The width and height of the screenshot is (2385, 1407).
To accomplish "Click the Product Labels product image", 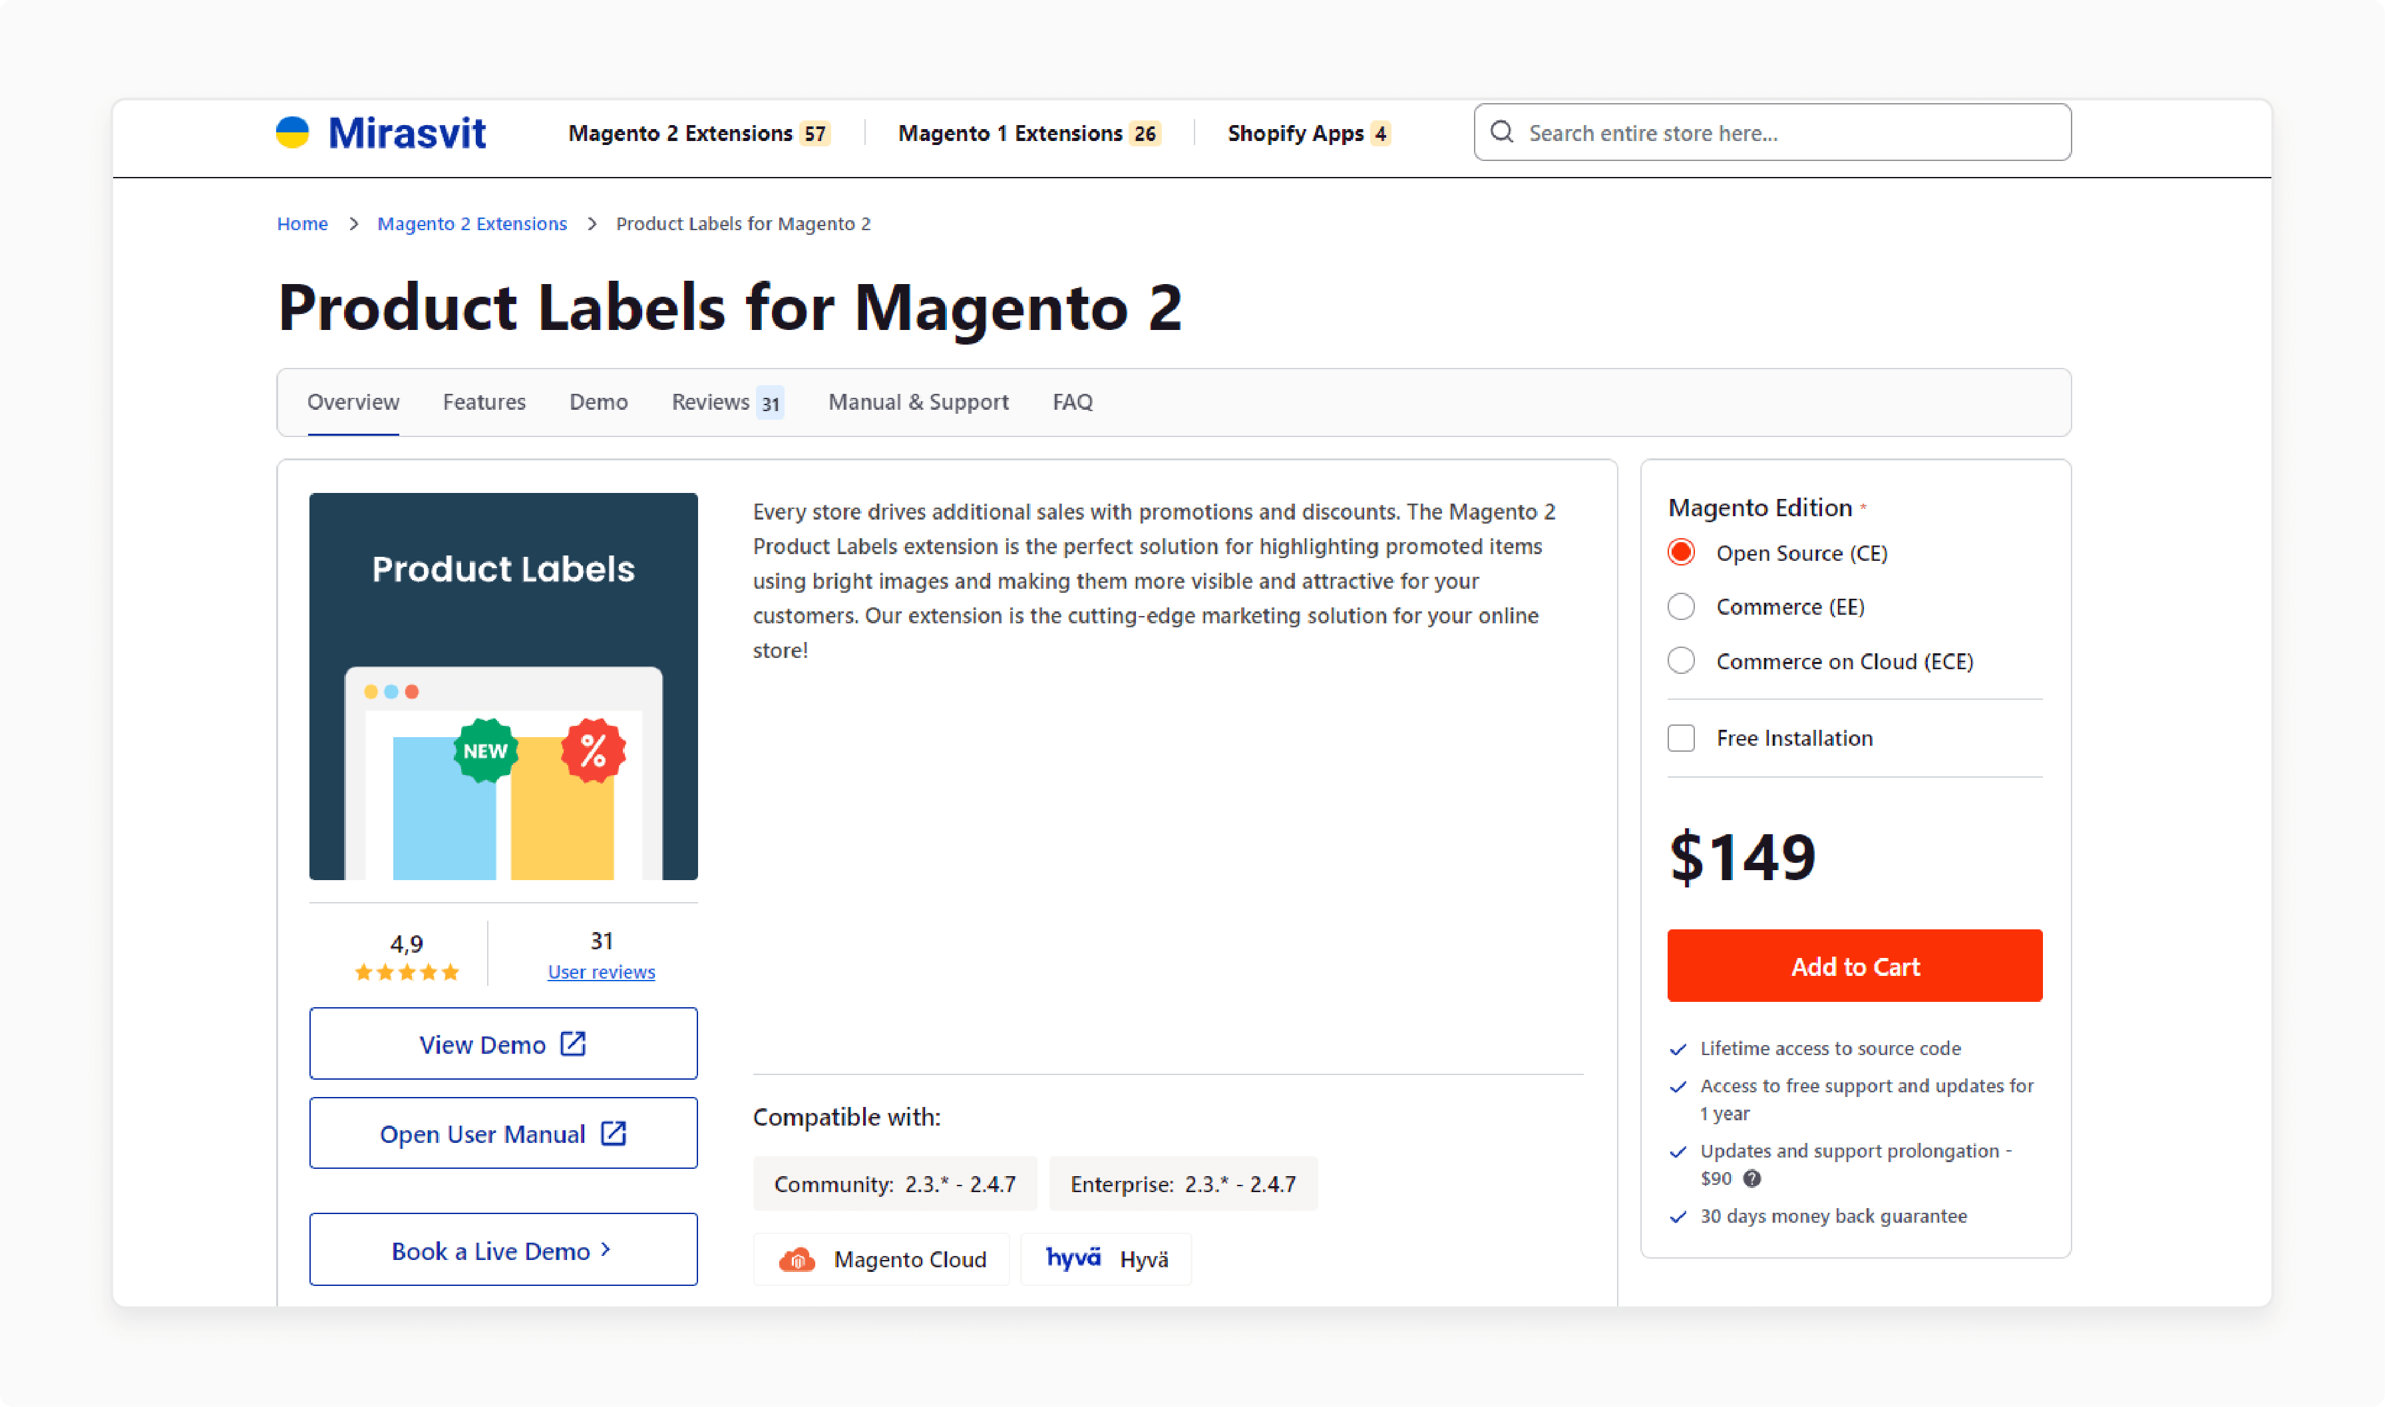I will tap(504, 687).
